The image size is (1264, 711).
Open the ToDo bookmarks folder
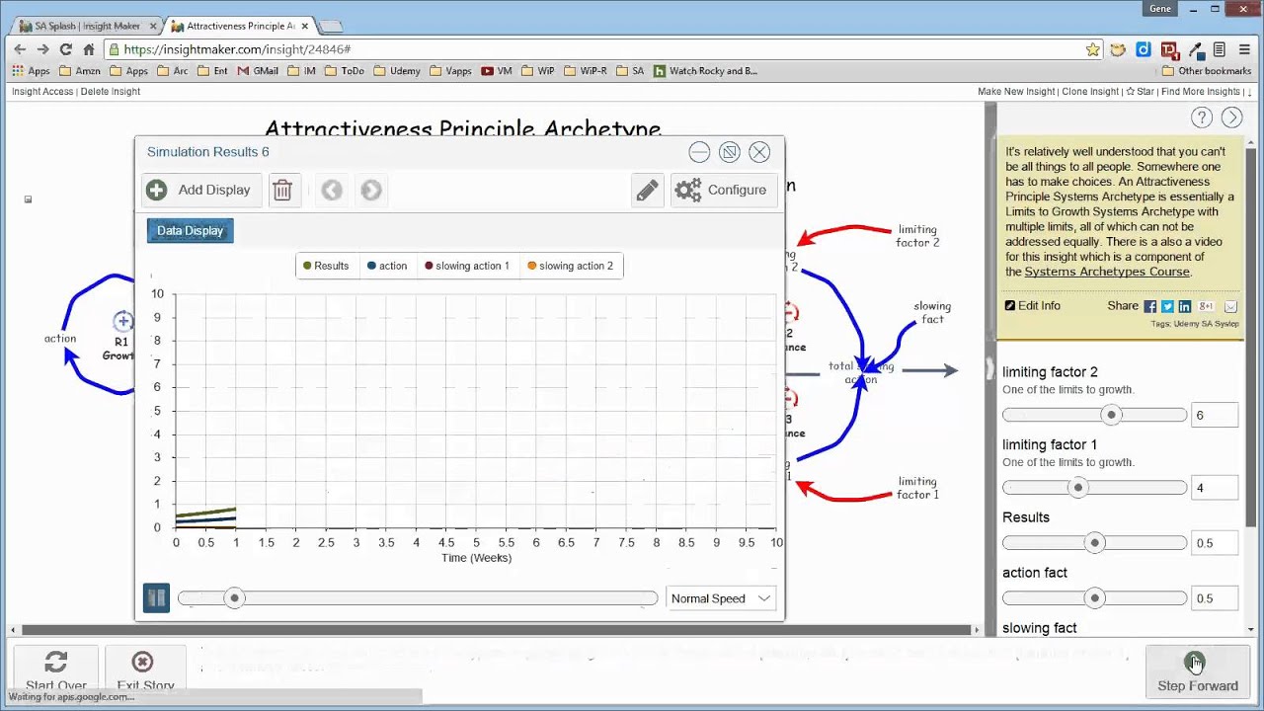[345, 71]
